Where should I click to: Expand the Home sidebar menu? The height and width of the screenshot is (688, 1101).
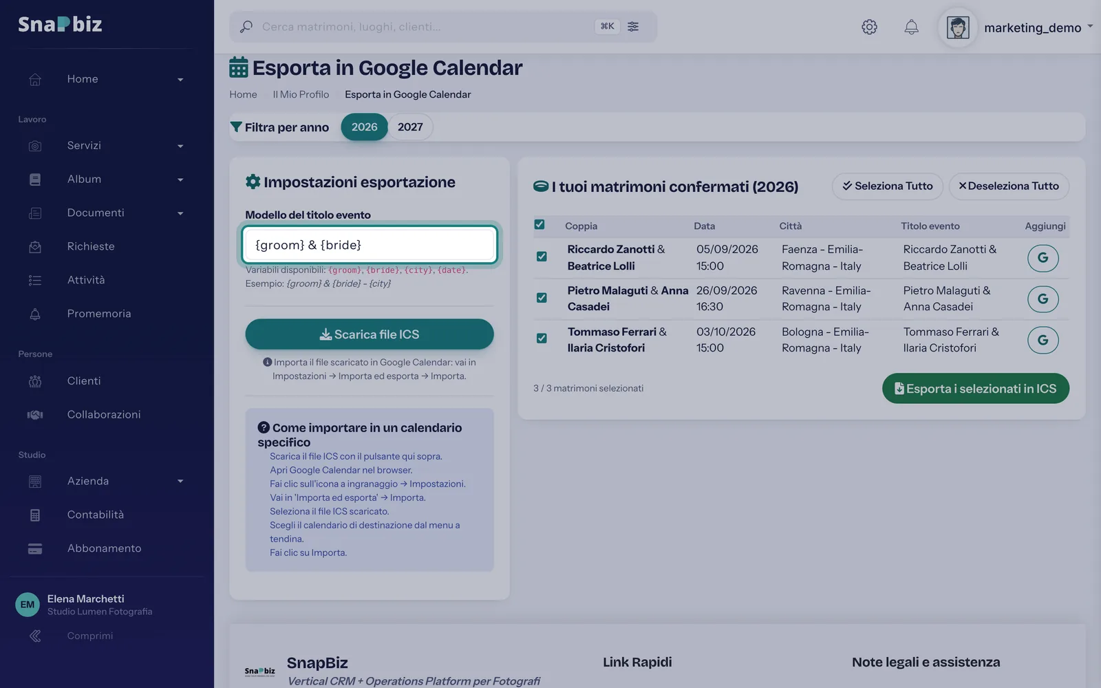pyautogui.click(x=180, y=80)
